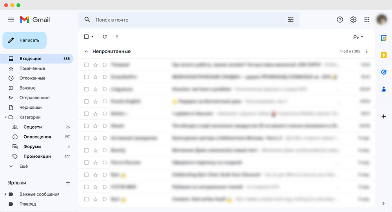Screen dimensions: 392x212
Task: Collapse the Категории tree
Action: pyautogui.click(x=5, y=117)
